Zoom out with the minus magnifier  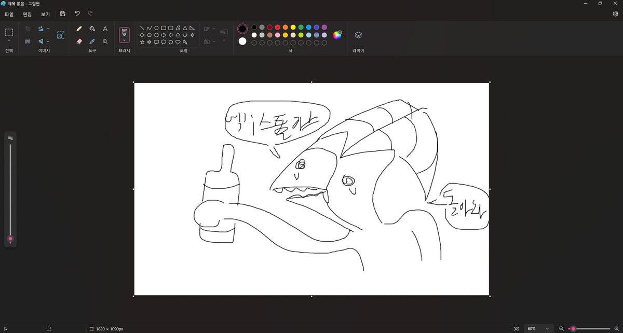(561, 329)
